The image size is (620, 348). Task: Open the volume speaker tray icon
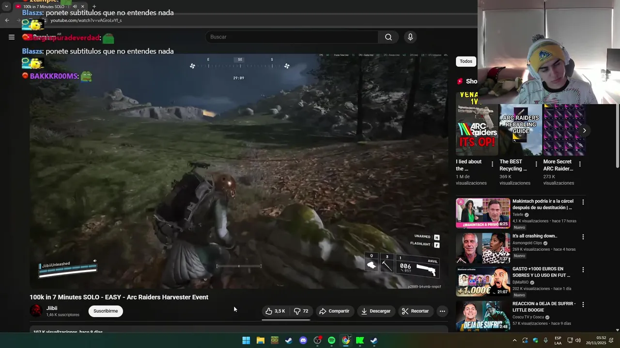(x=578, y=340)
